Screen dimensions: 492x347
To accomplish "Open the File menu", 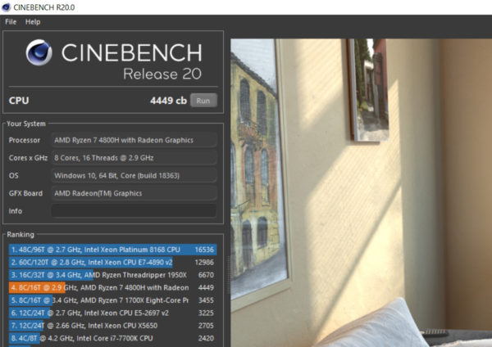I will [11, 21].
